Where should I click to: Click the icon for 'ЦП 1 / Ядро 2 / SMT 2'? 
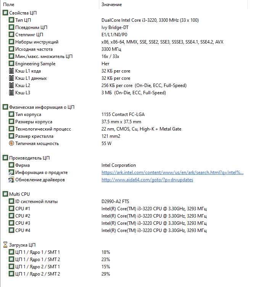tap(11, 274)
